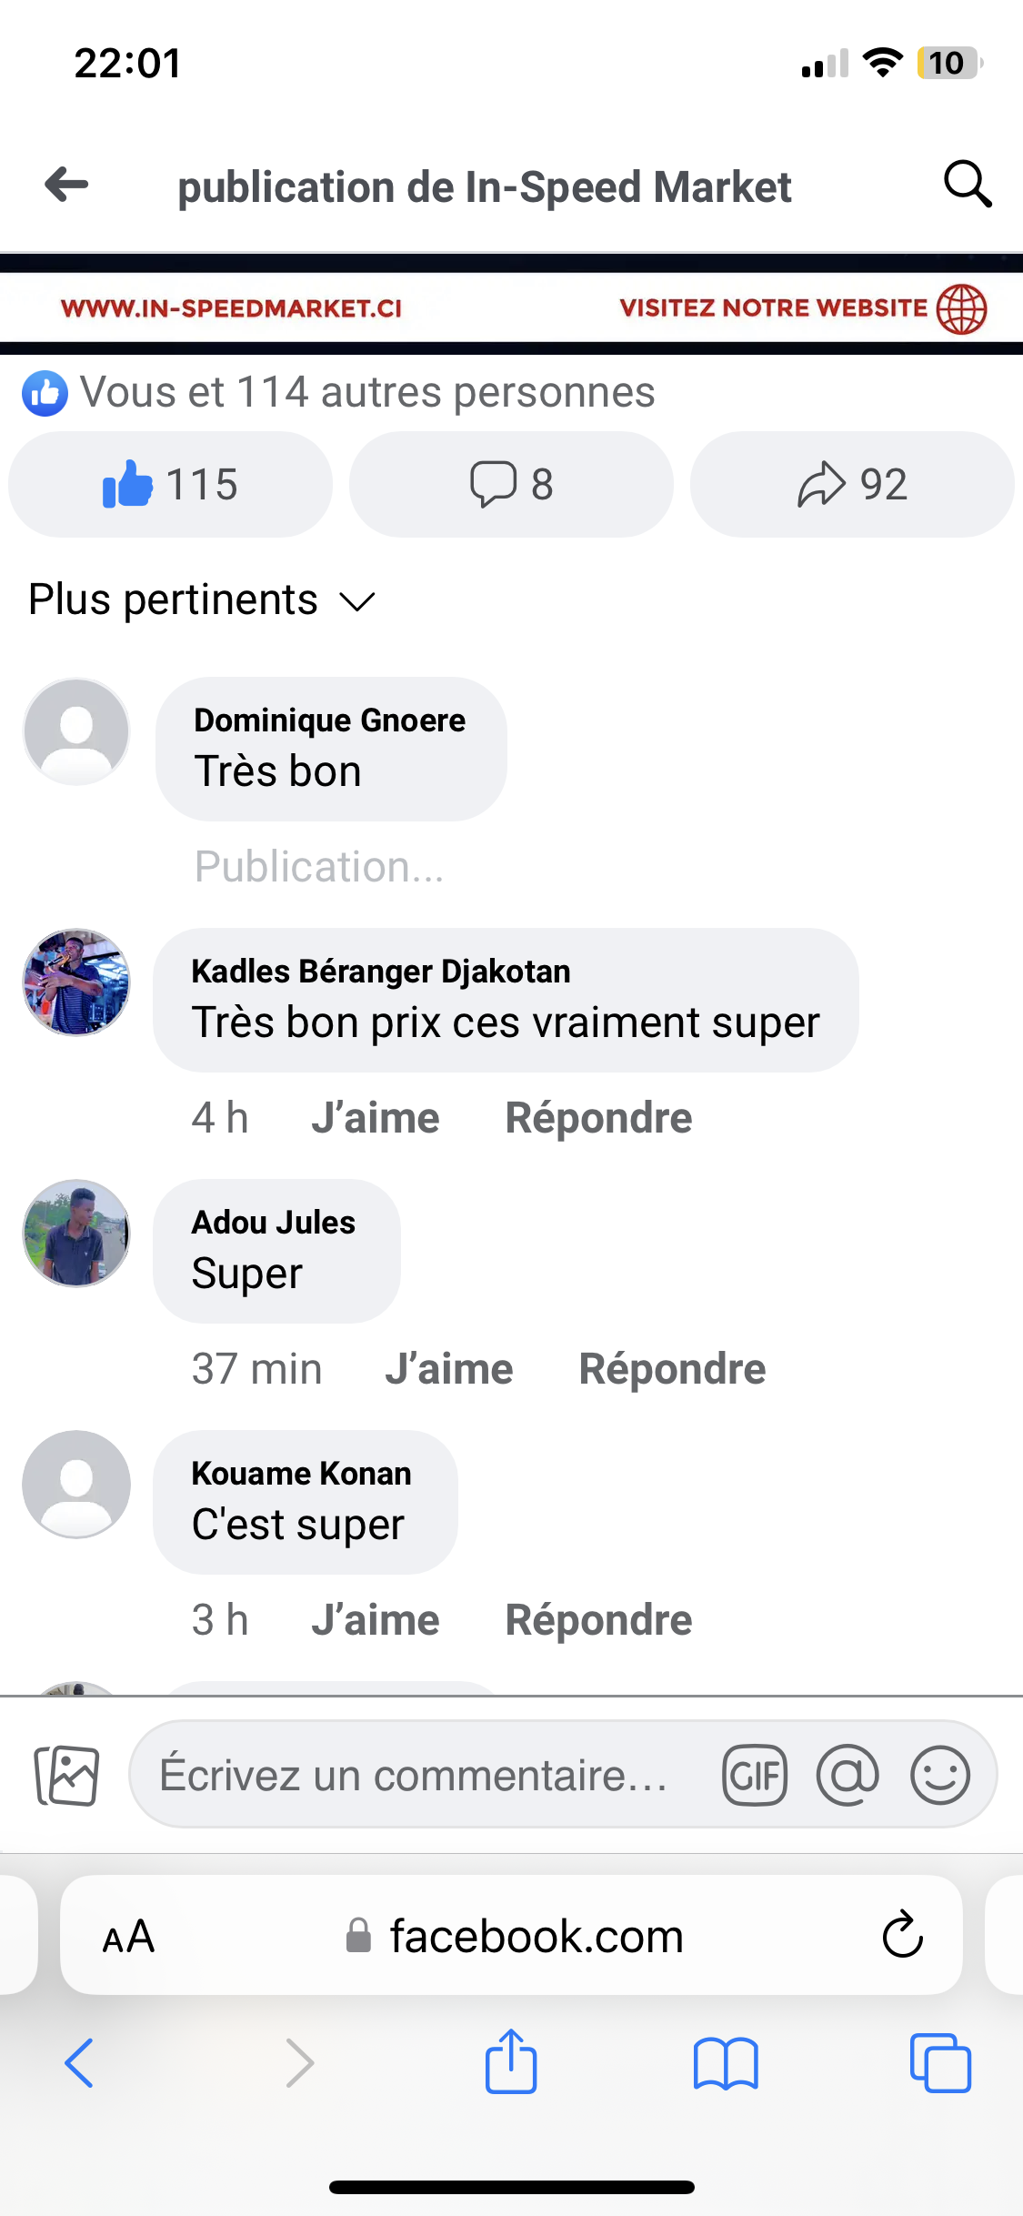Attach a photo to comment
This screenshot has height=2216, width=1023.
tap(66, 1775)
